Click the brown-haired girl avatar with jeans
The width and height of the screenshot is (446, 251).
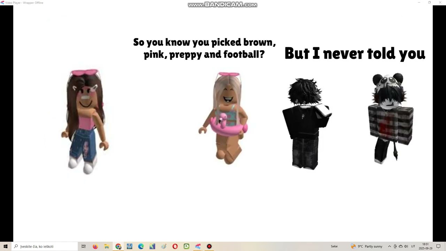(x=85, y=121)
